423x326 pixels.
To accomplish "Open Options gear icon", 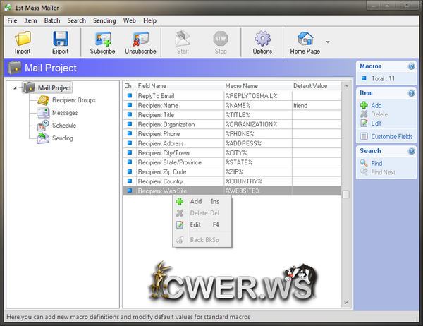I will click(262, 39).
